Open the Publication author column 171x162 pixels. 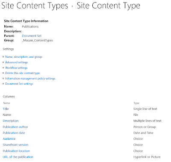pyautogui.click(x=15, y=127)
